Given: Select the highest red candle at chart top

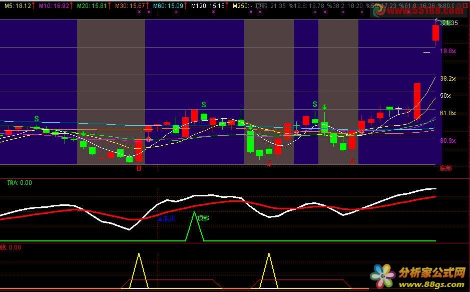Looking at the screenshot, I should click(x=436, y=33).
